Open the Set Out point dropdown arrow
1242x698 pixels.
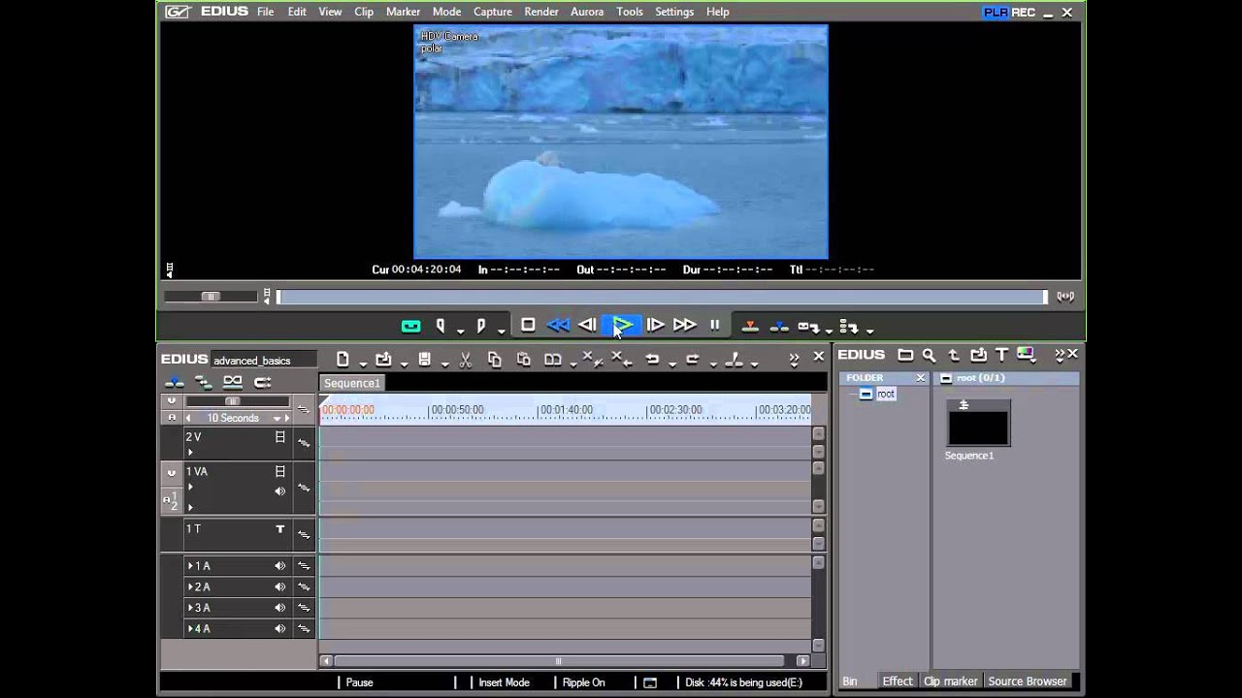pos(501,331)
